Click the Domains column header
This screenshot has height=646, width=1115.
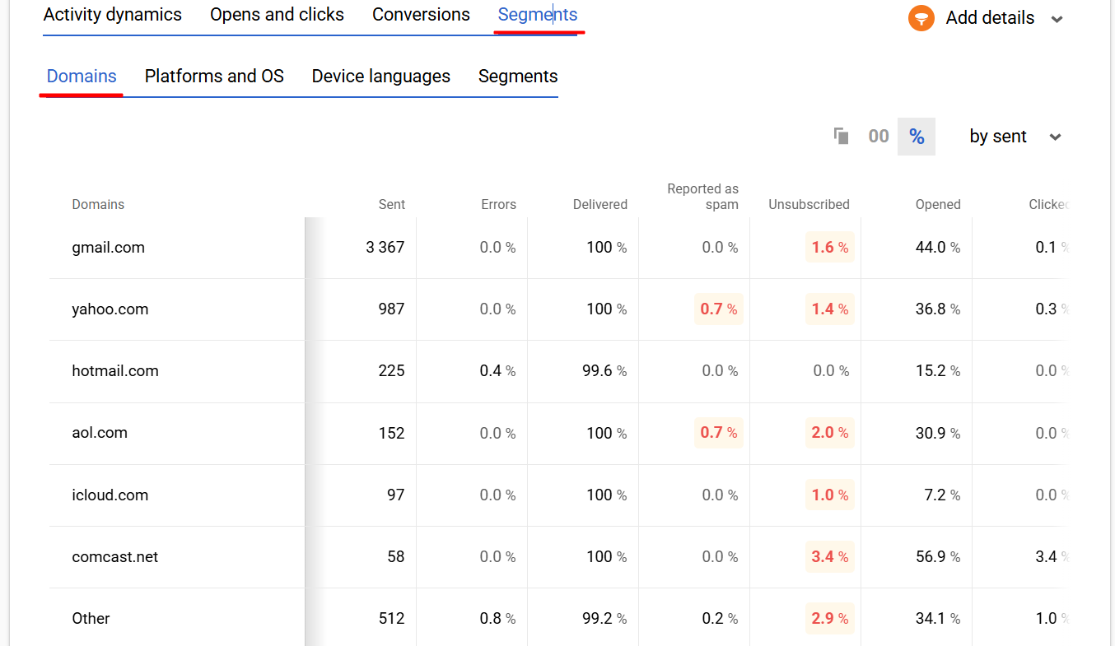(x=98, y=204)
